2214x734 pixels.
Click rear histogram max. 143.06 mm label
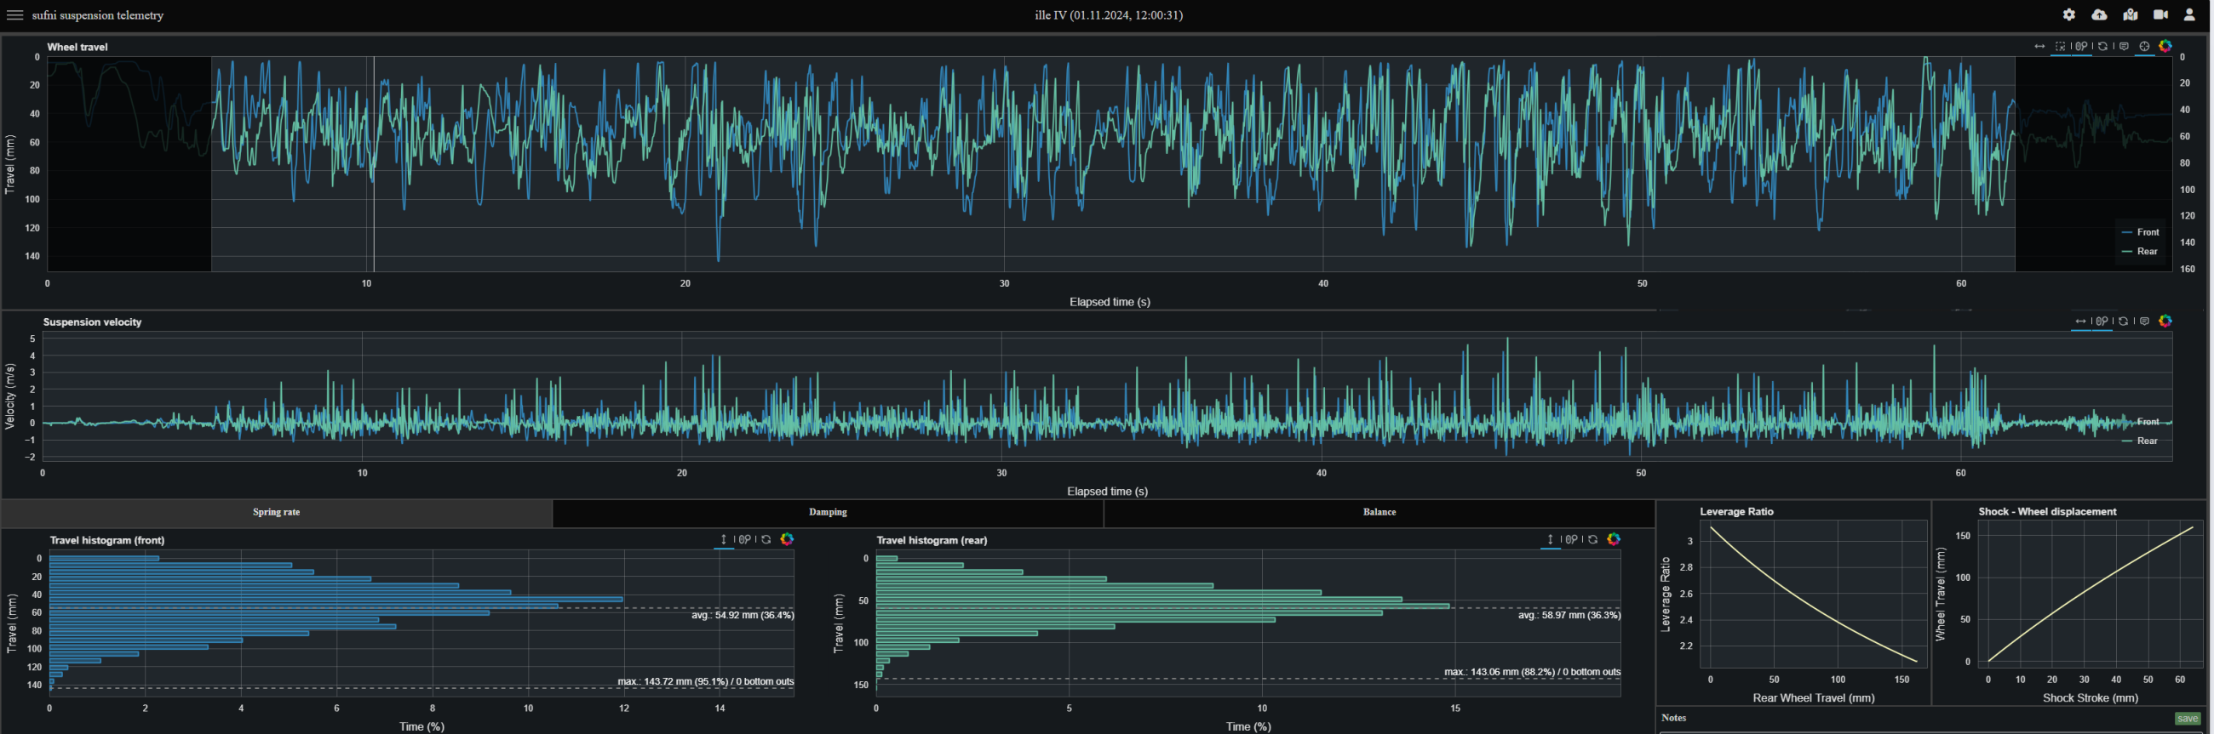1533,672
